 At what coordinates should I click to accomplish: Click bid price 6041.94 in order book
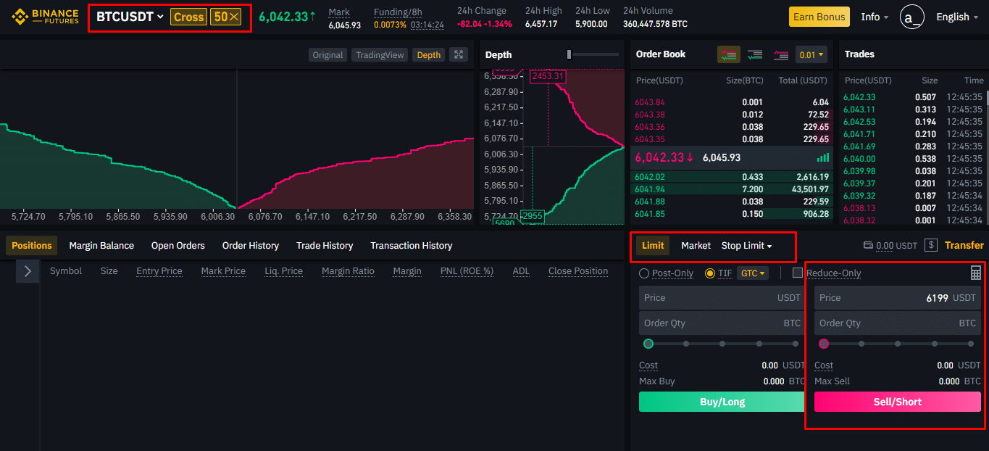(649, 189)
